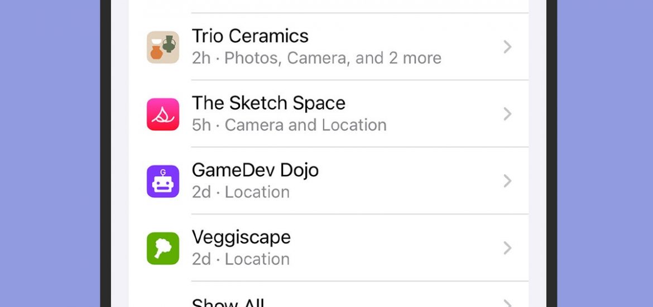Tap the Veggiscape green broccoli icon
This screenshot has height=307, width=653.
163,248
